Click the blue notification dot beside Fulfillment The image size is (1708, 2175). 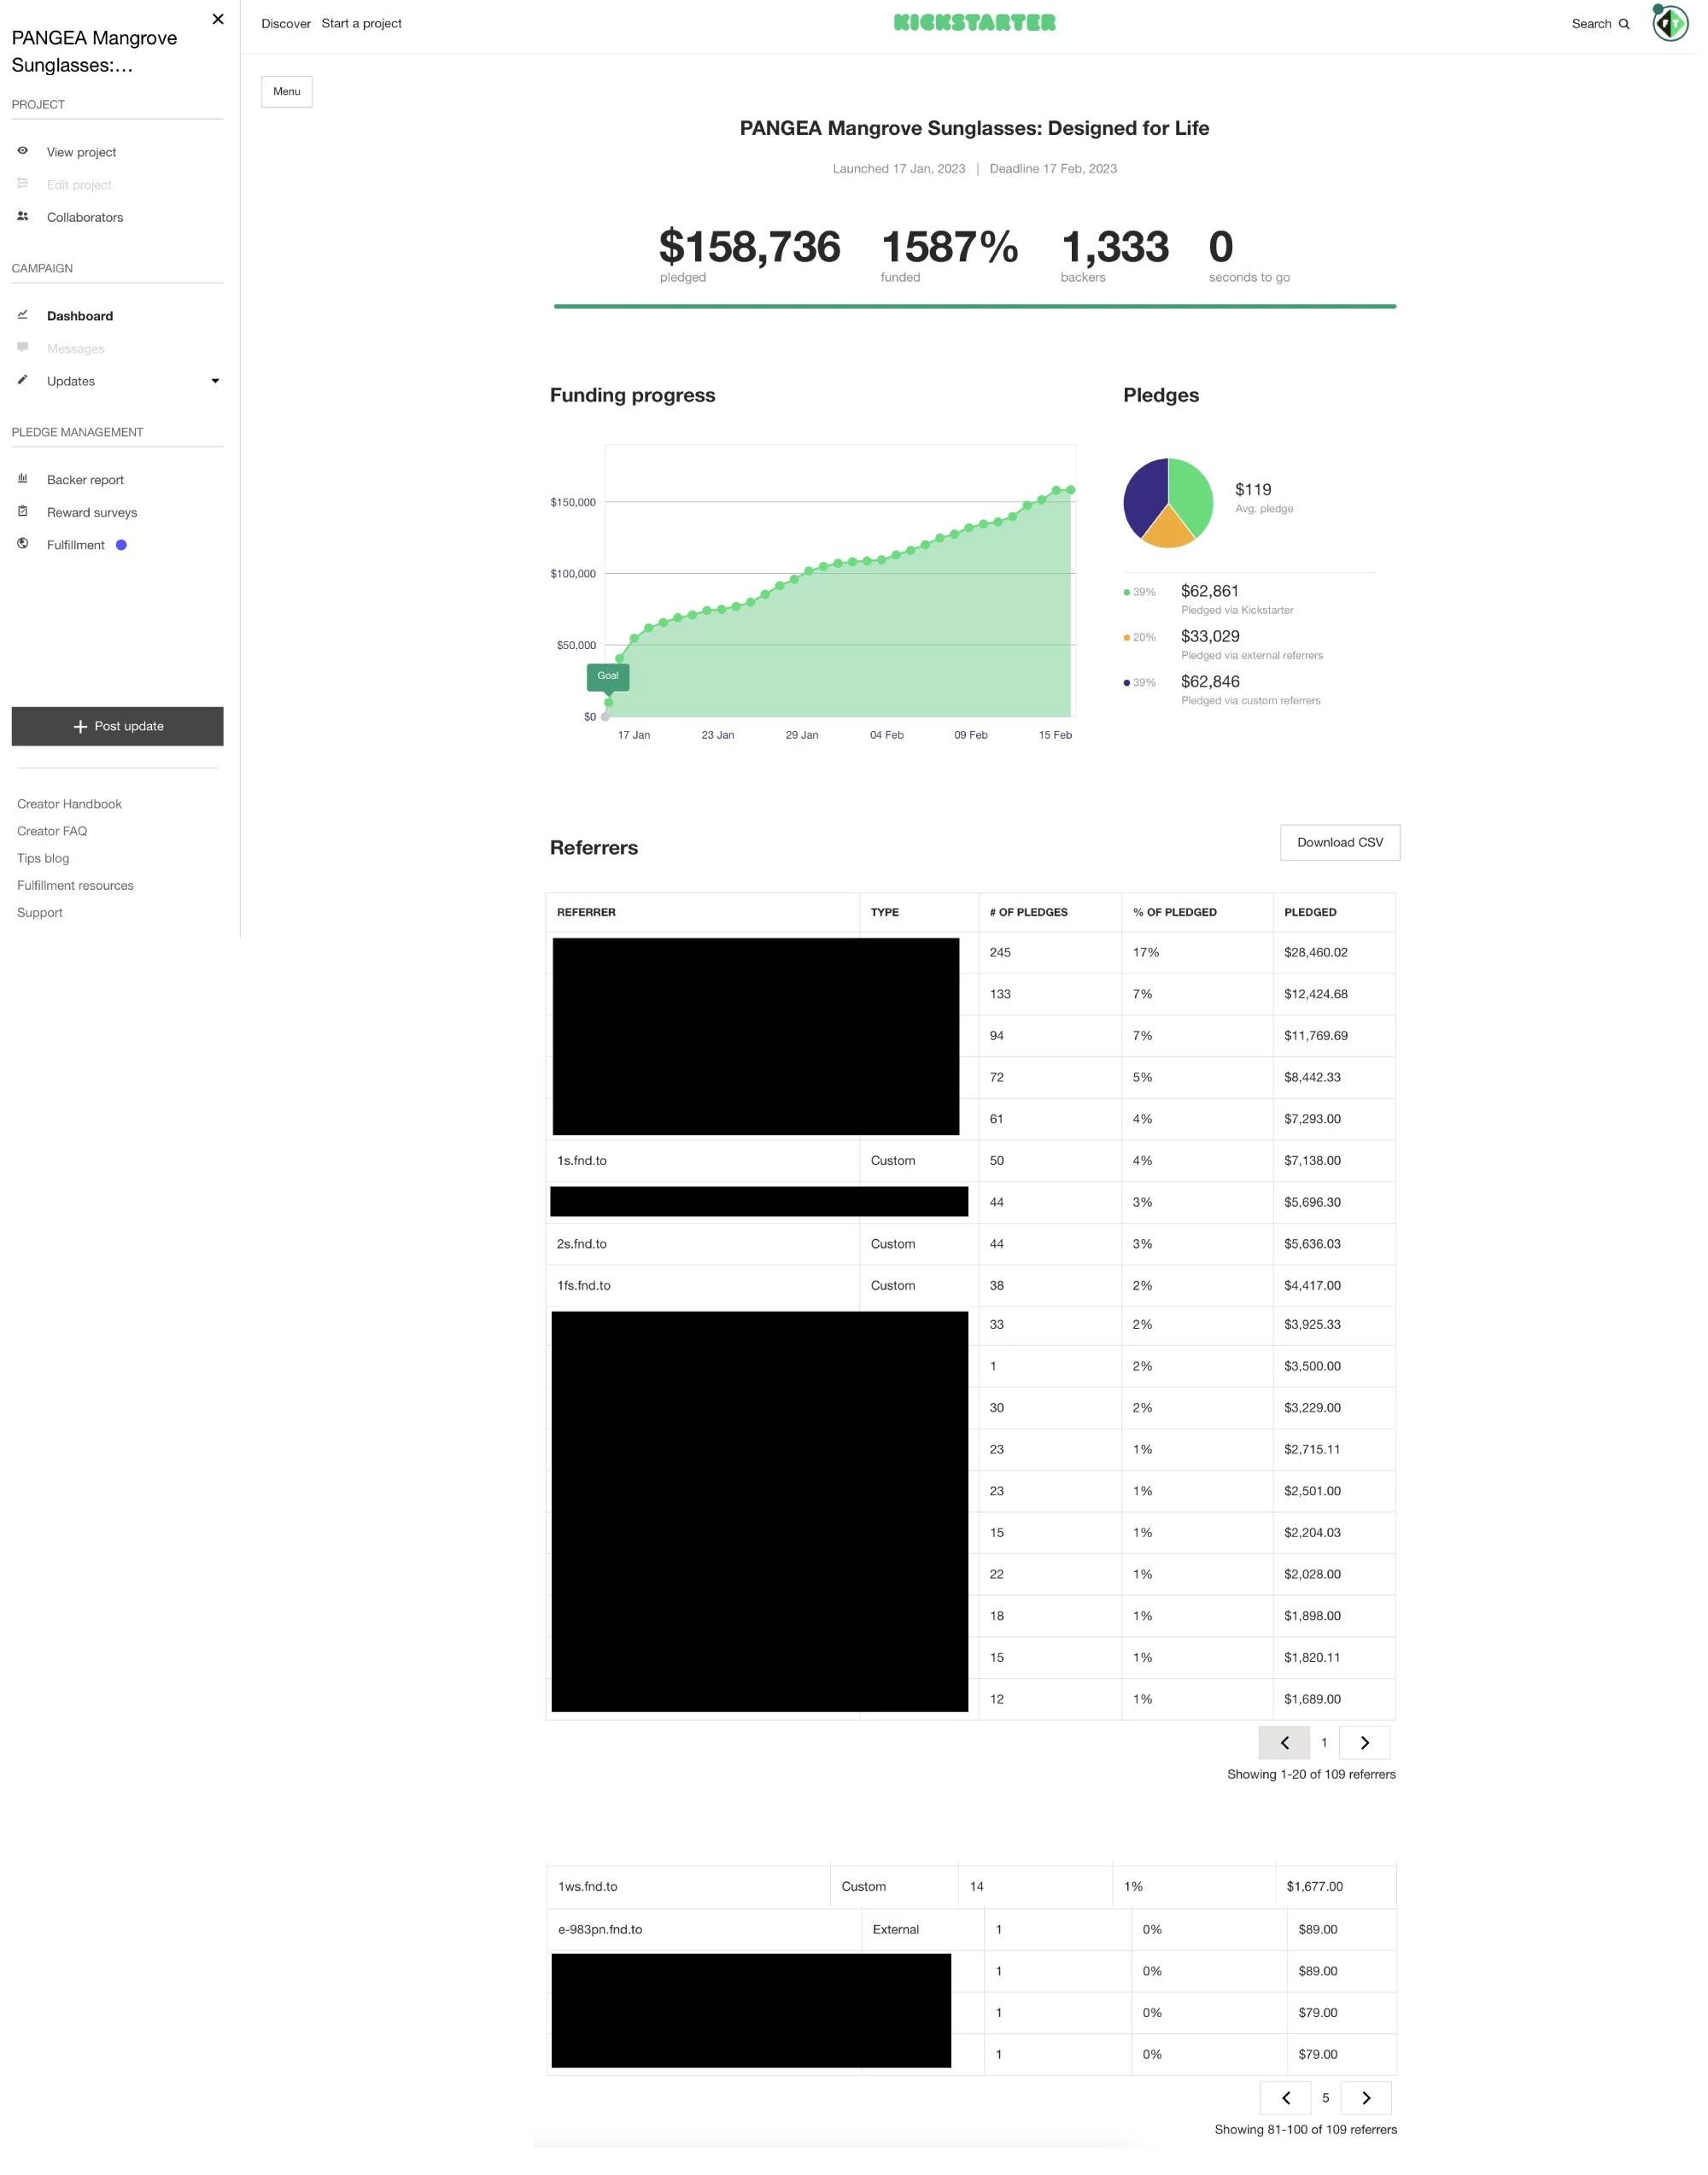click(121, 545)
